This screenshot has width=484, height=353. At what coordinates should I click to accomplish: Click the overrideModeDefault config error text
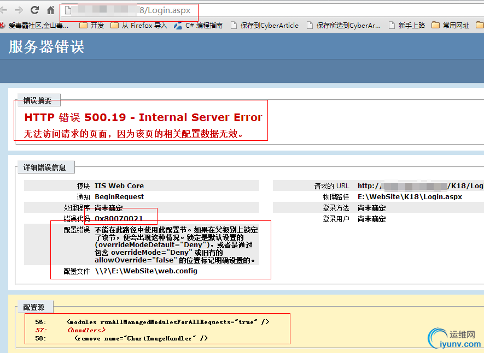(176, 245)
